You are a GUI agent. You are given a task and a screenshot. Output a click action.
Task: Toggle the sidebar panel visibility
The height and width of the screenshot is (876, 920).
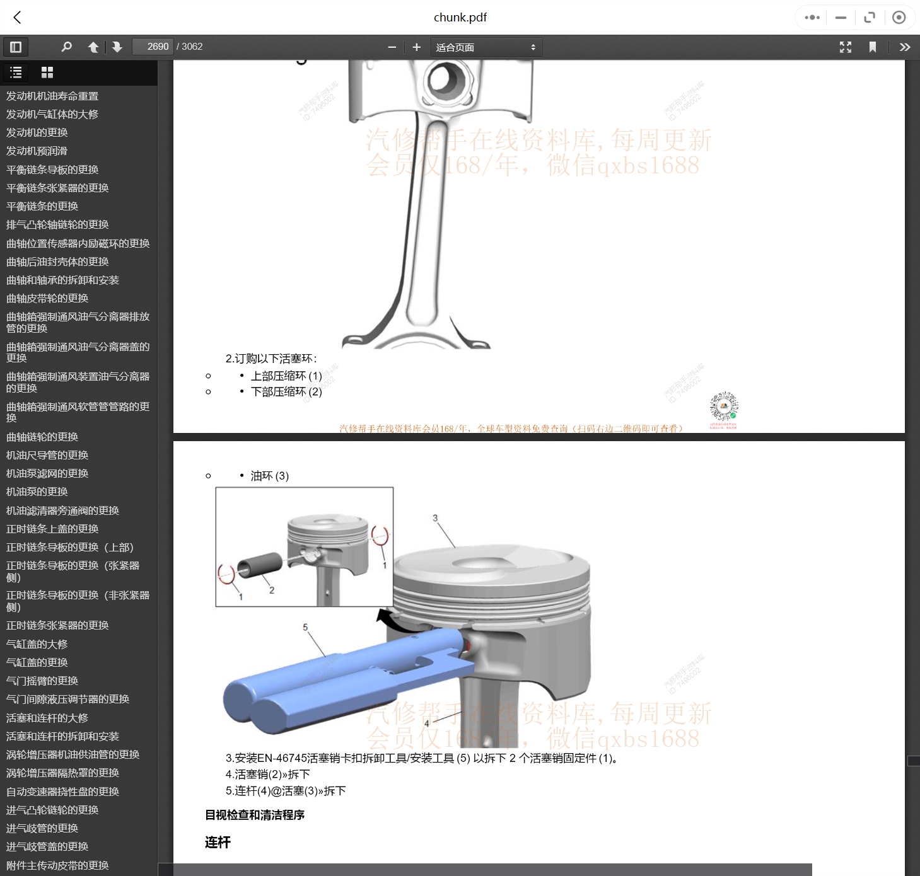pyautogui.click(x=16, y=47)
